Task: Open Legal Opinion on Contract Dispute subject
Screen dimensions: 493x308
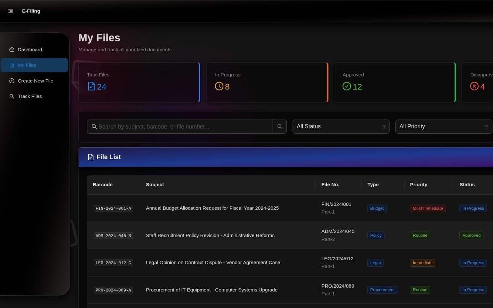Action: 213,263
